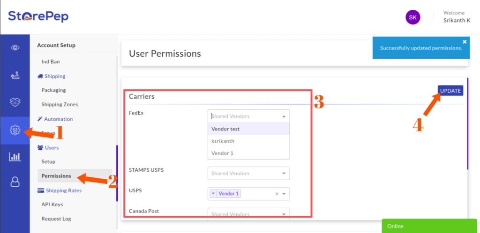Select ksrikanth option
This screenshot has width=480, height=233.
pos(248,141)
